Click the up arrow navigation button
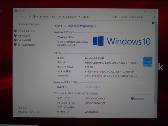Image resolution: width=168 pixels, height=126 pixels. 30,17
